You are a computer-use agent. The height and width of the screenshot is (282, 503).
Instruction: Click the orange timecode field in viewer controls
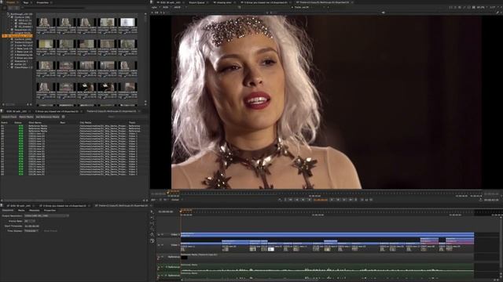coord(321,200)
